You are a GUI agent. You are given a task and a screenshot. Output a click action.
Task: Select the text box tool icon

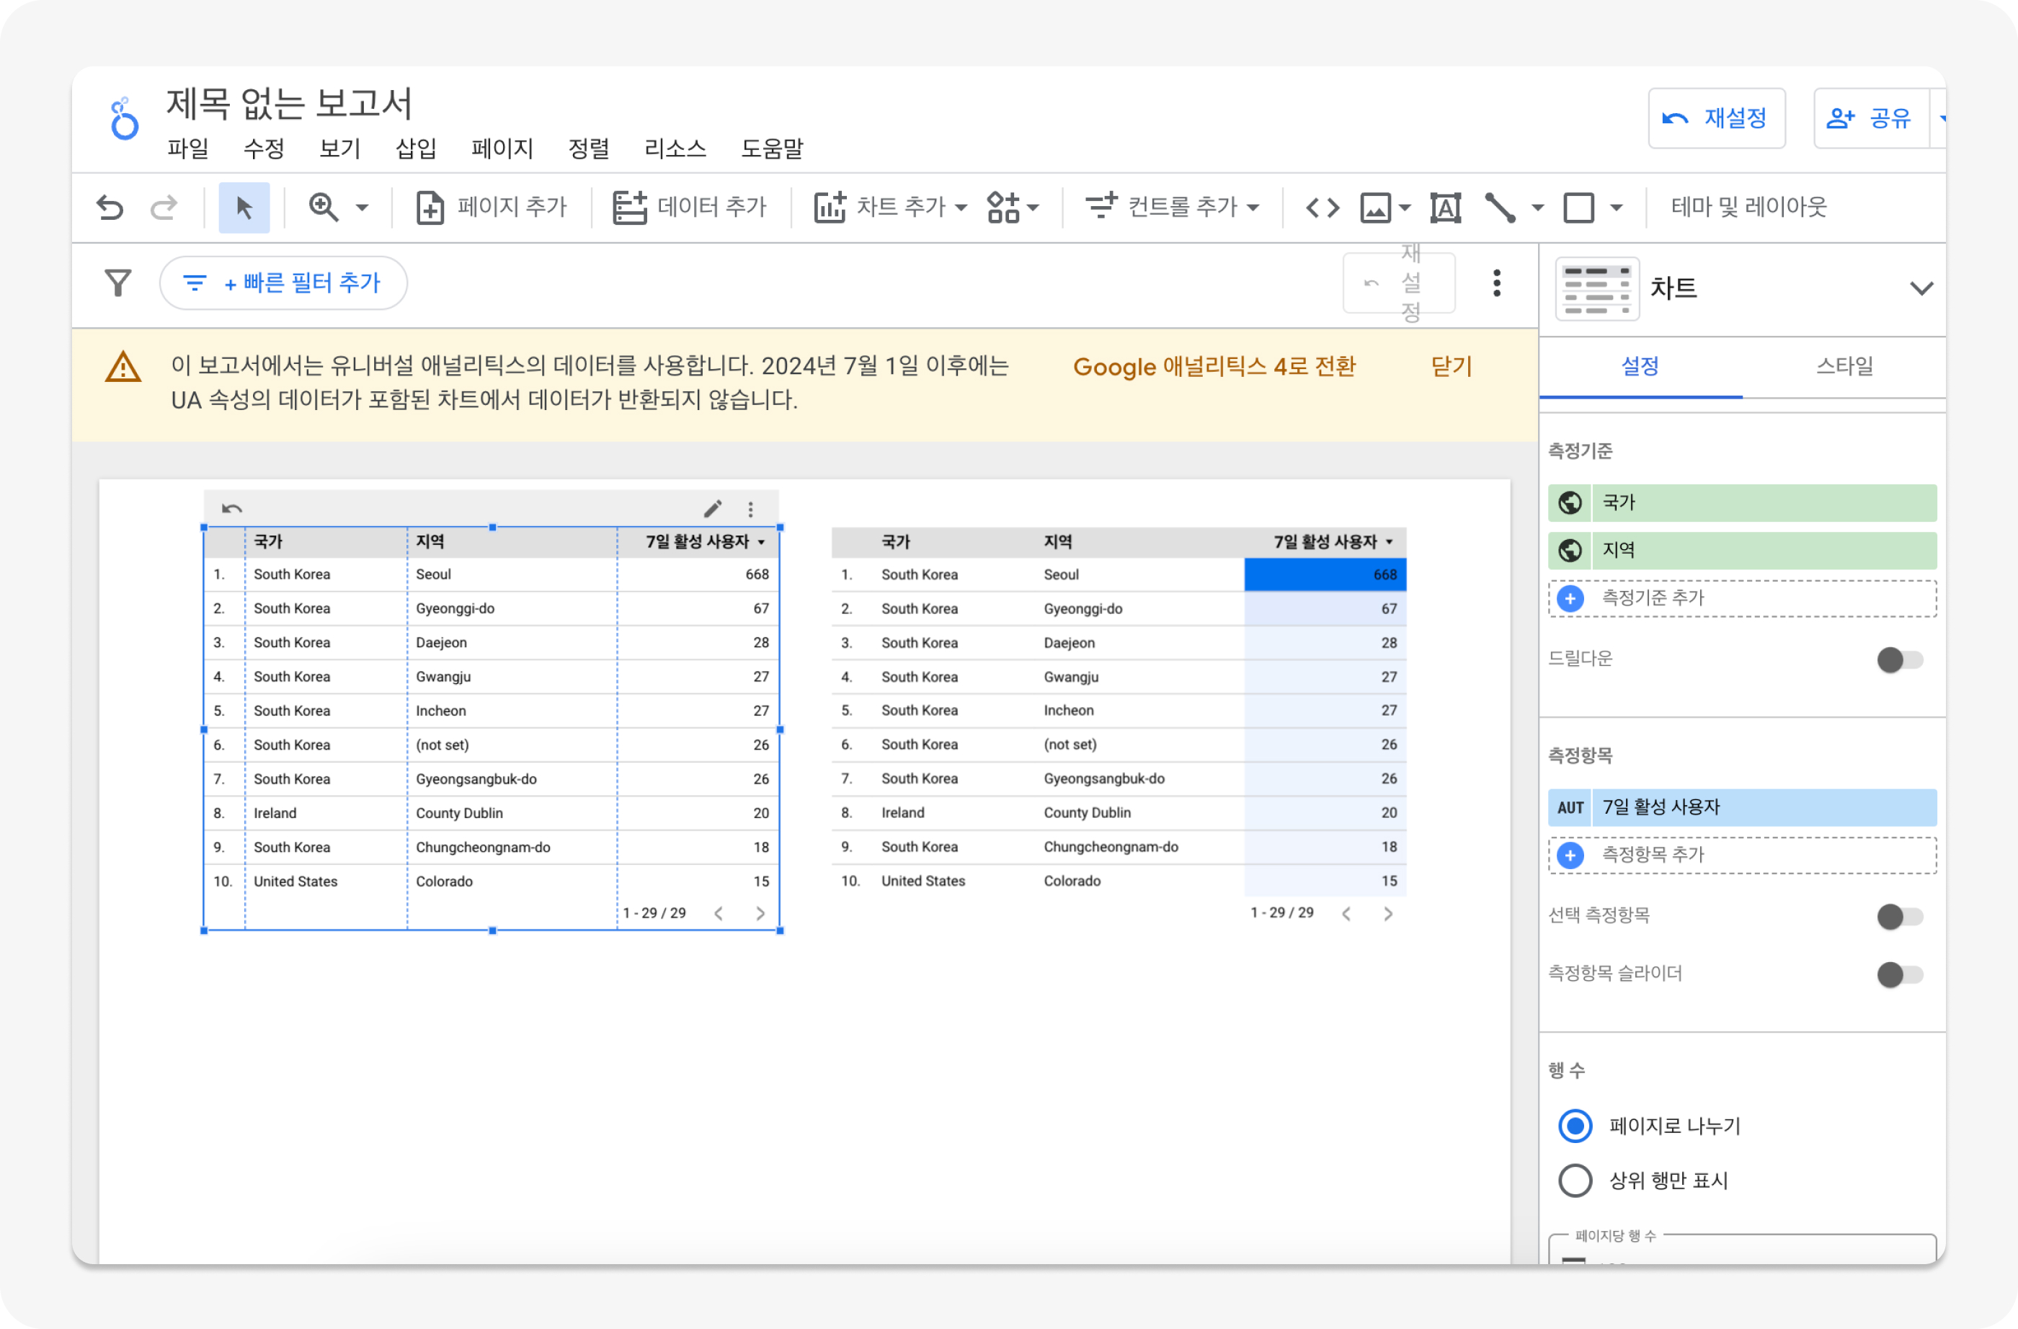tap(1445, 207)
